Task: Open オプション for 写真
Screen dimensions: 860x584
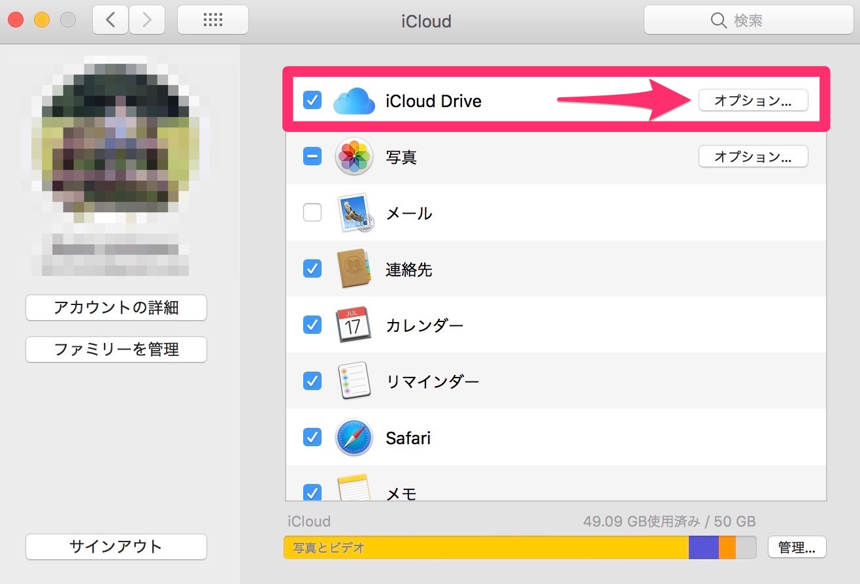Action: pos(753,157)
